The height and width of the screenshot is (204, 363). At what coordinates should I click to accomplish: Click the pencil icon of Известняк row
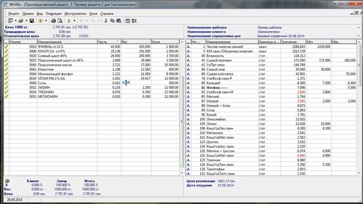[6, 69]
